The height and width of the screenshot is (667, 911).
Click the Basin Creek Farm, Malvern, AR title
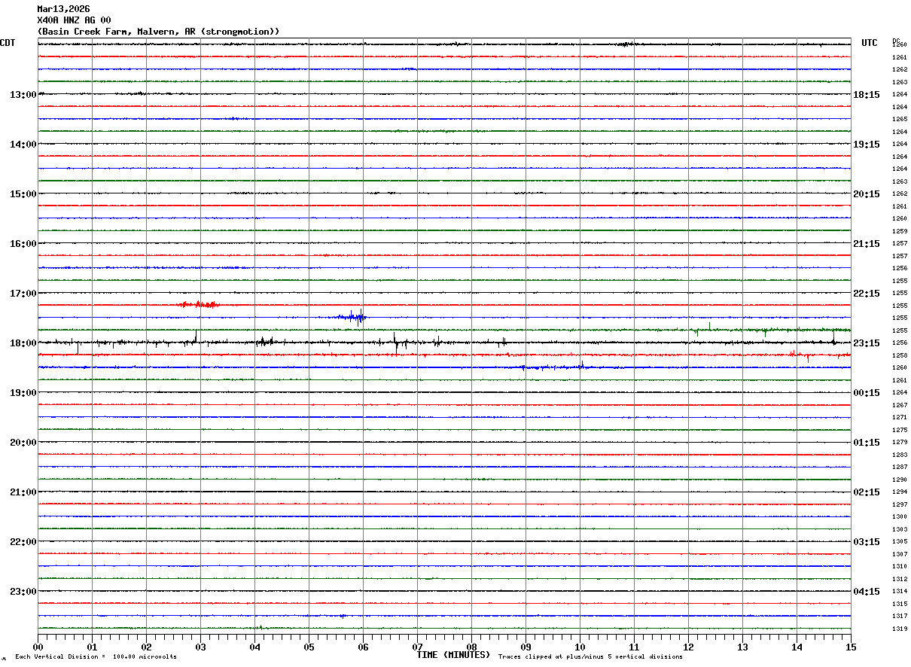coord(158,32)
